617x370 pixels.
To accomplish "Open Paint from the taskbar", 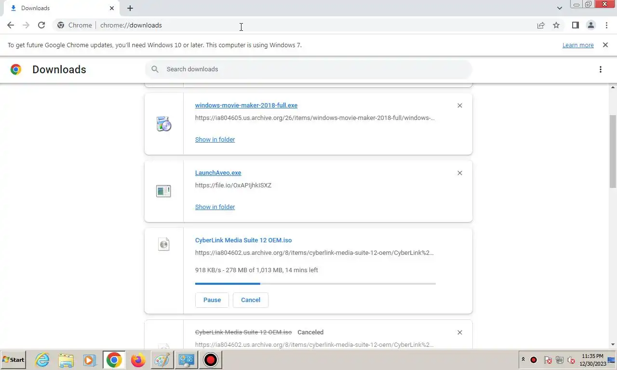I will coord(162,360).
